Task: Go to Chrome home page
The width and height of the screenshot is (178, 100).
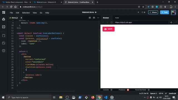Action: (x=15, y=7)
